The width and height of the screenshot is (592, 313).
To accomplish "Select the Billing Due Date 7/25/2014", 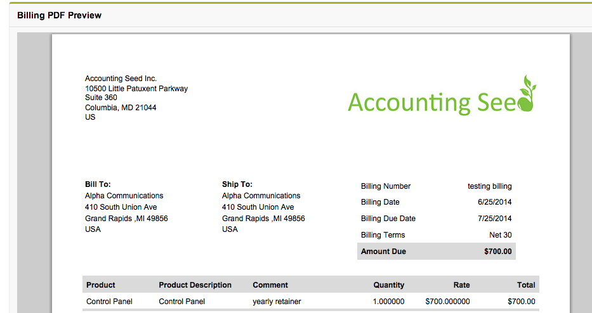I will coord(494,219).
